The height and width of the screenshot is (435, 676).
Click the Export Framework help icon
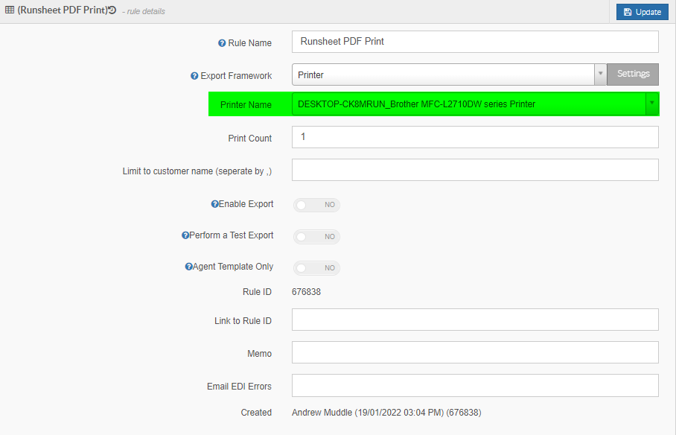click(x=194, y=76)
